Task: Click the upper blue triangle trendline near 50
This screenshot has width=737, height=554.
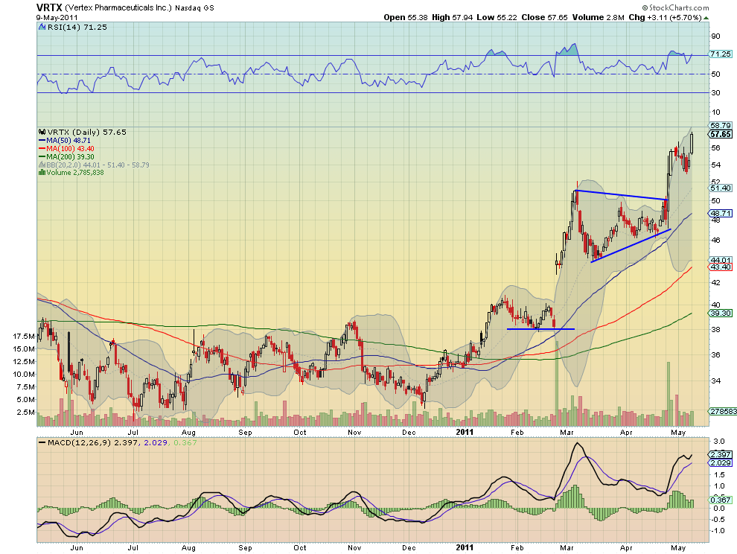Action: point(622,194)
